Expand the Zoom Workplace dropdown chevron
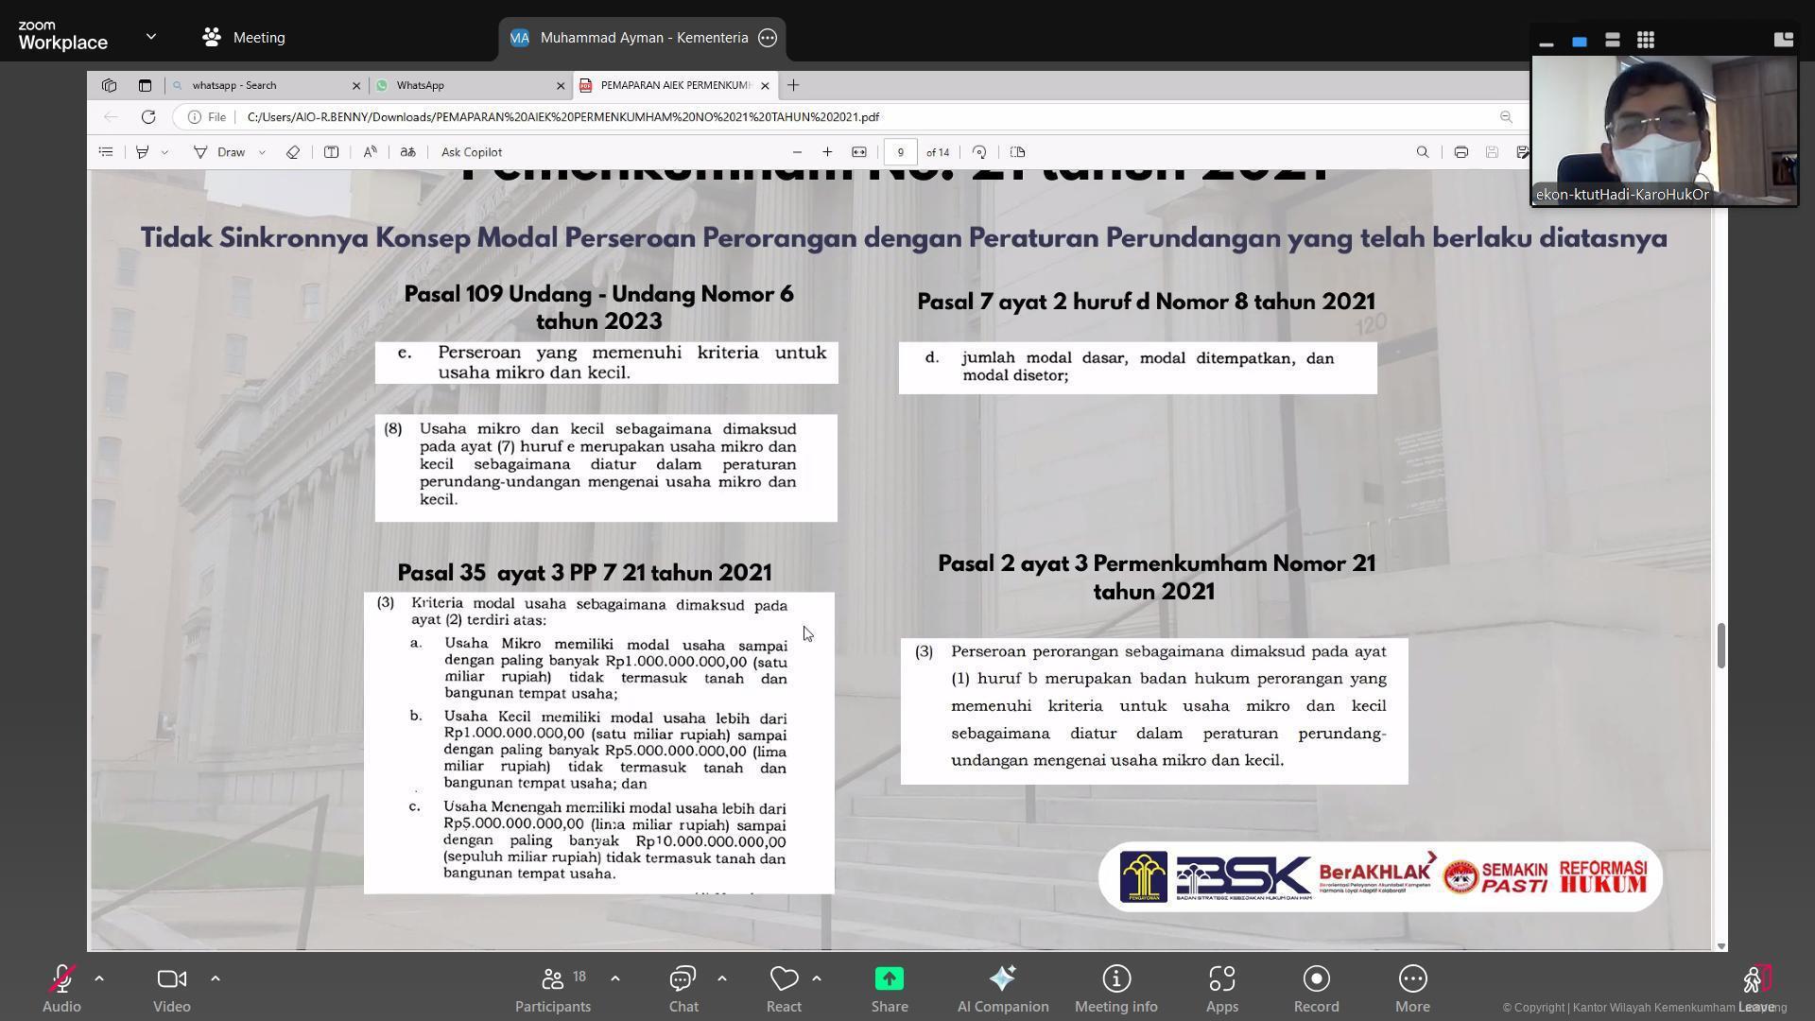This screenshot has height=1021, width=1815. [151, 37]
